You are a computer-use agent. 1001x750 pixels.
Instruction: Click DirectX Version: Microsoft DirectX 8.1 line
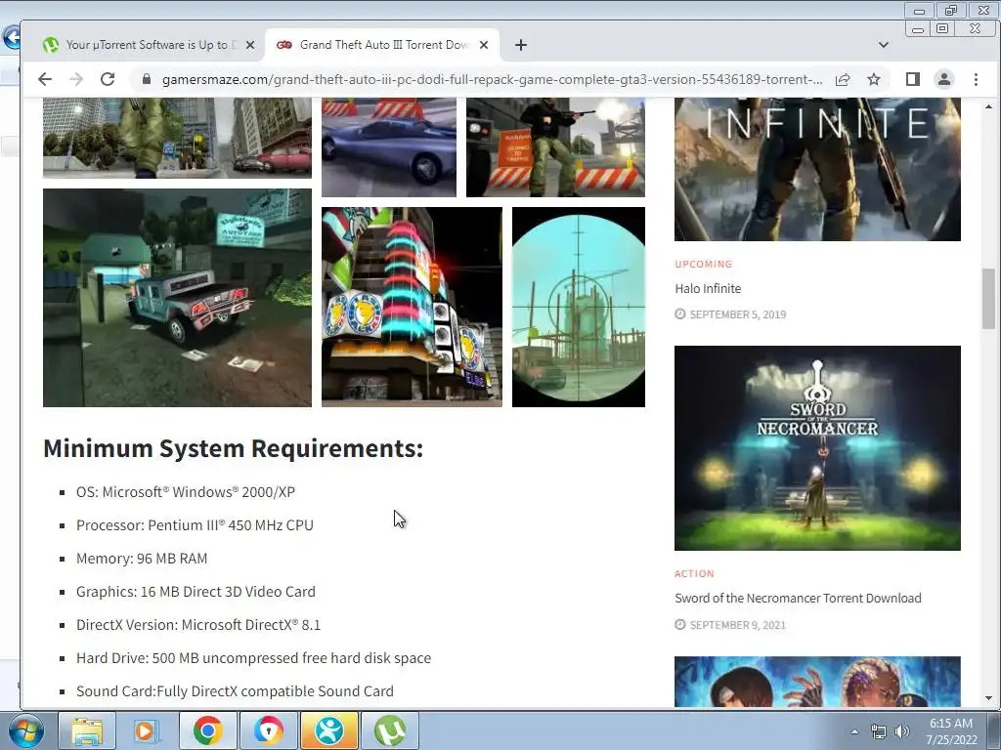coord(198,625)
